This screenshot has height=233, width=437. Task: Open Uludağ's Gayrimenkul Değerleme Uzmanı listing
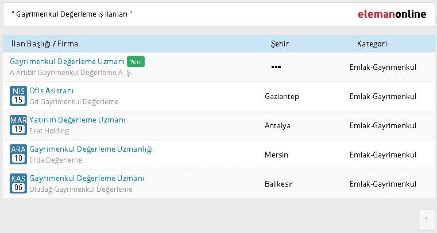pos(87,178)
